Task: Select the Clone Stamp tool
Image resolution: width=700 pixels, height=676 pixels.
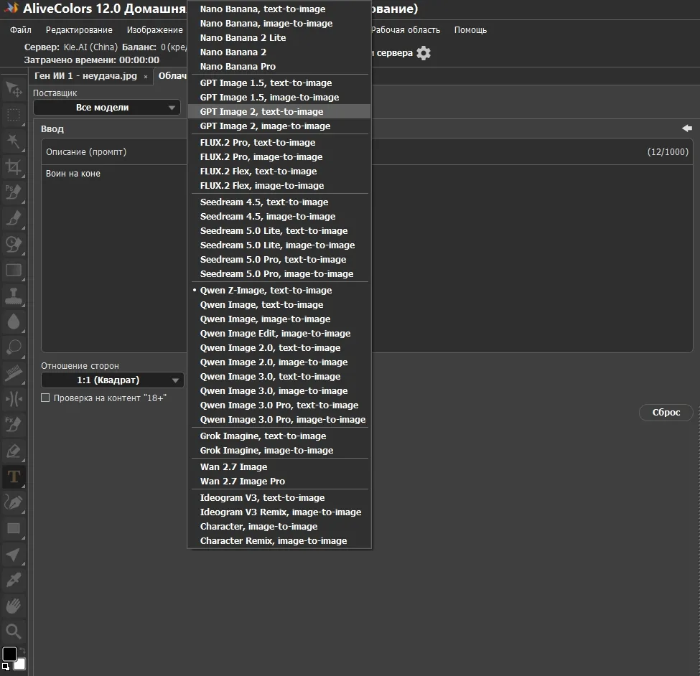Action: pyautogui.click(x=14, y=296)
